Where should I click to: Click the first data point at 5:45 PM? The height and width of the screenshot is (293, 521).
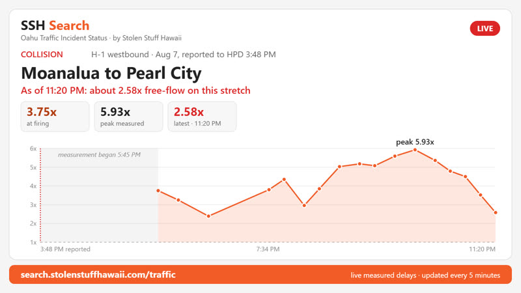158,191
